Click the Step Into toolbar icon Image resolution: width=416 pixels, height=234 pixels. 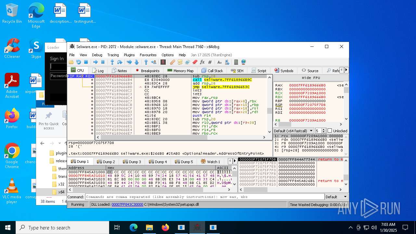tap(112, 62)
